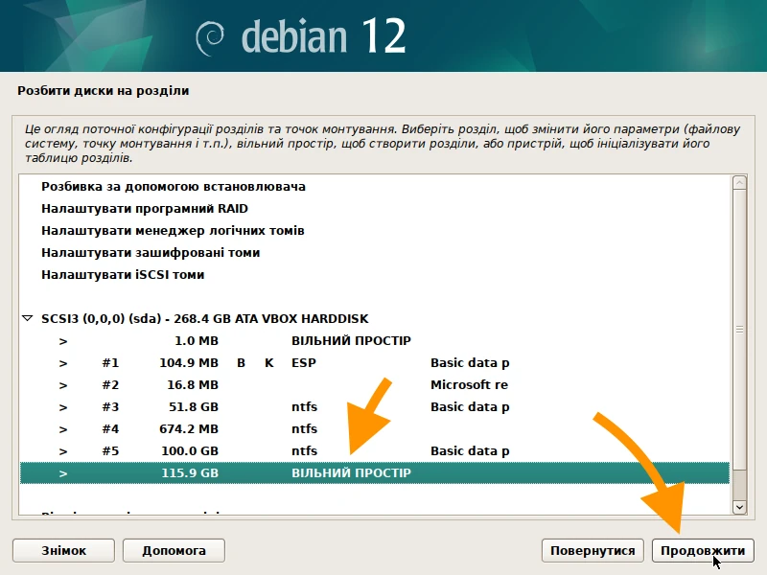Select Налаштувати менеджер логічних томів

point(375,231)
